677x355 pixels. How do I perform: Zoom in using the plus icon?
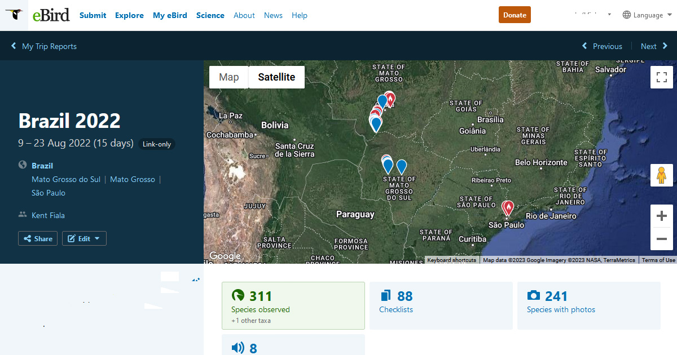661,215
